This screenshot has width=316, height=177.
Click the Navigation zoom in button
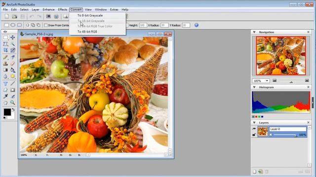307,81
